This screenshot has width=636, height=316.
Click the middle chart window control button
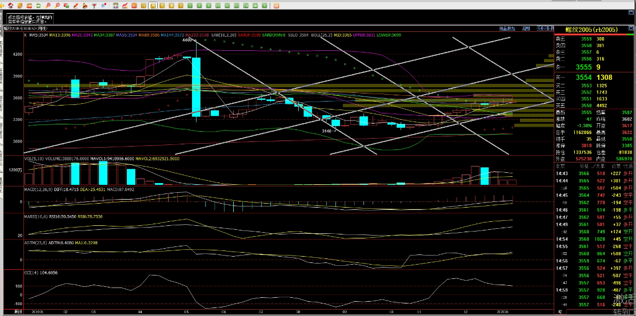545,29
